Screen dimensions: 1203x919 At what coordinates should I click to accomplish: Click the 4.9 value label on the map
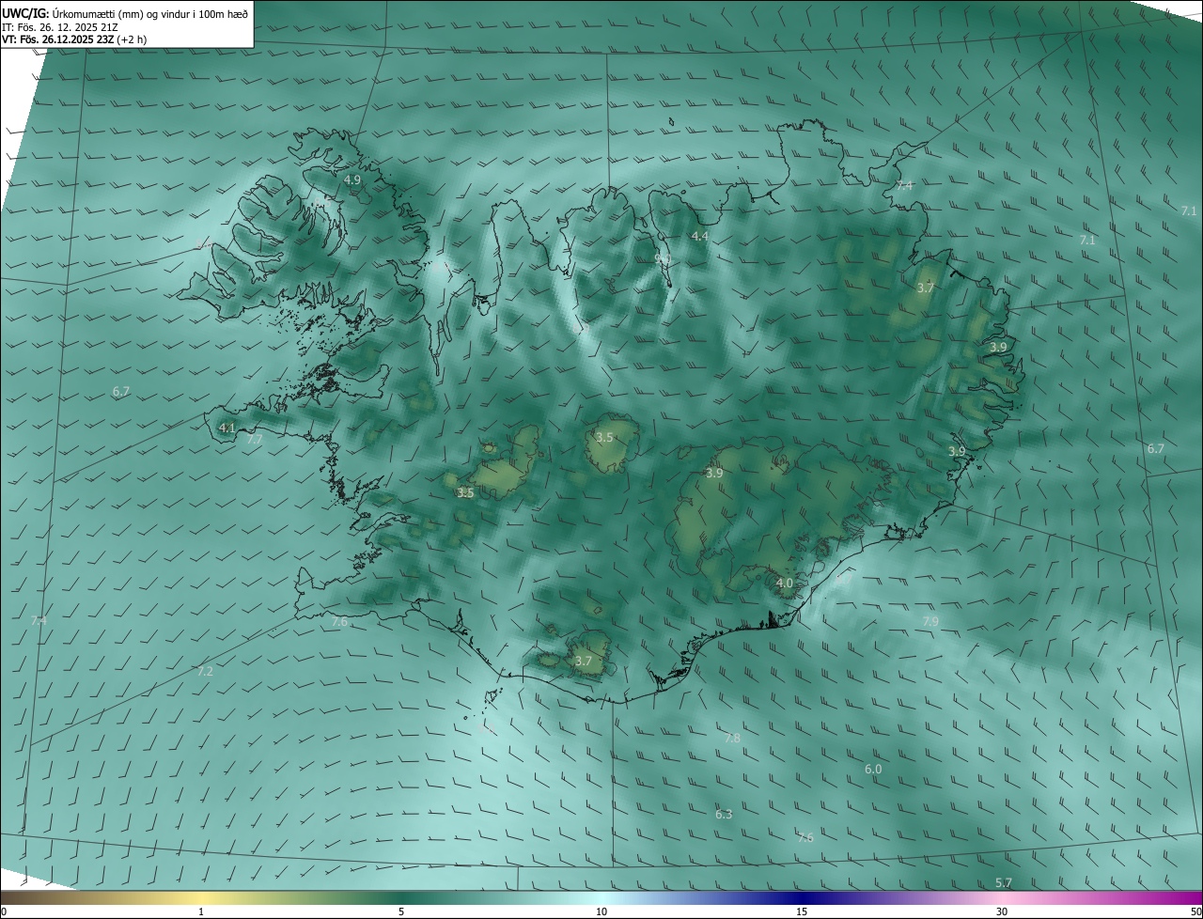click(352, 179)
